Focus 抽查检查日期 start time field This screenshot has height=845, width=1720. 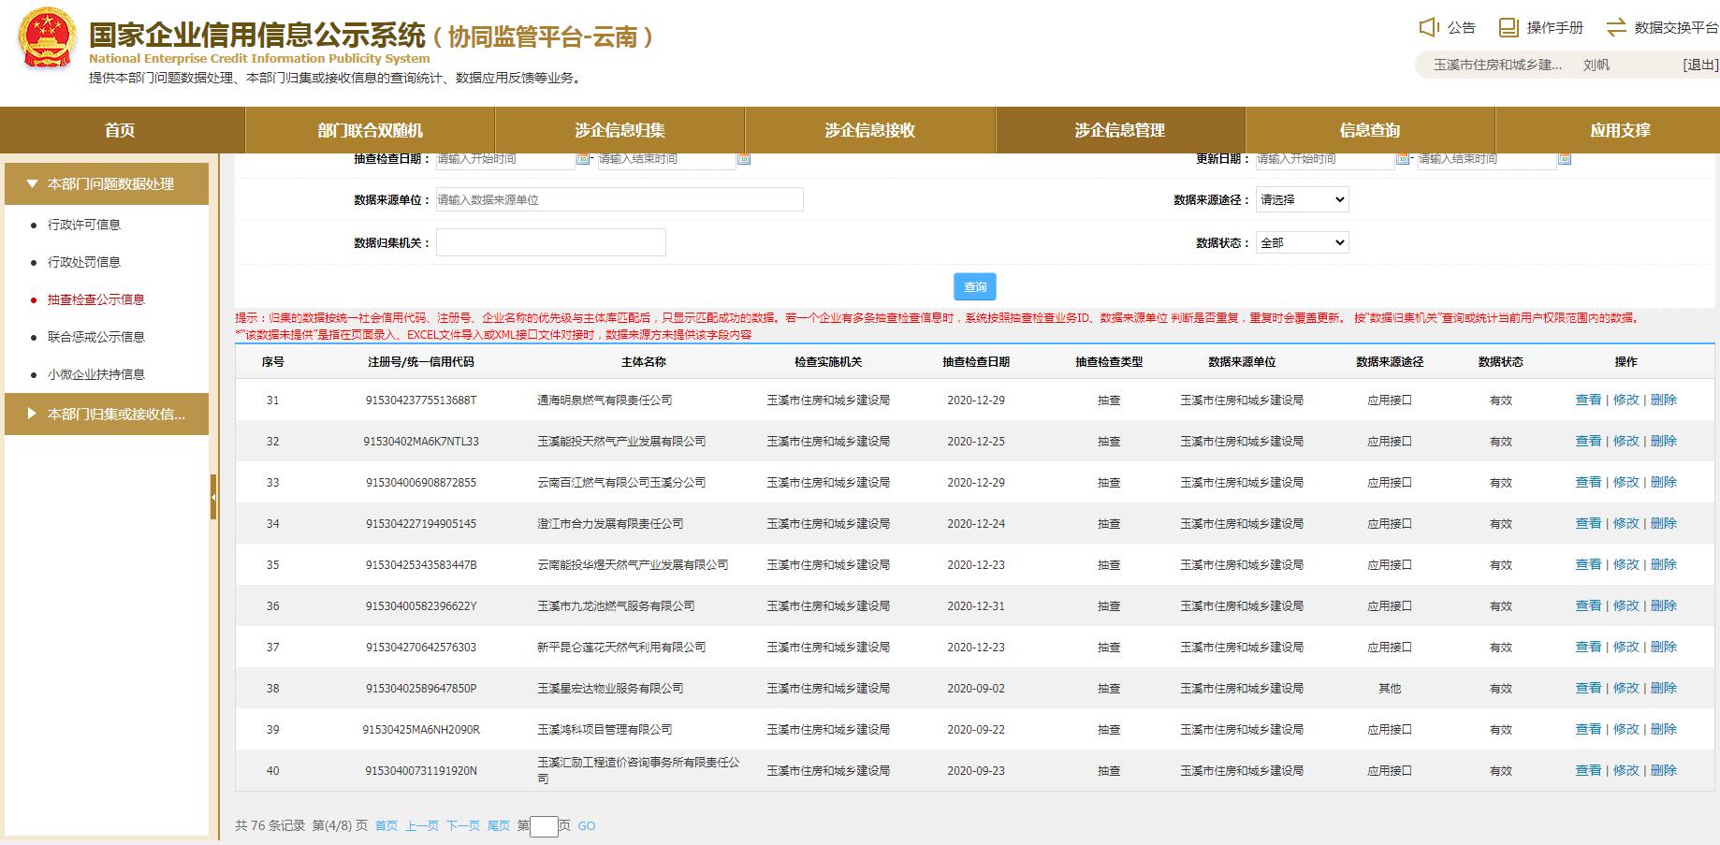505,159
